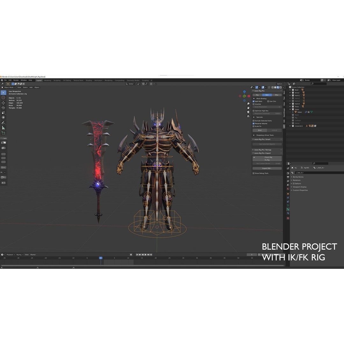
Task: Click the Bind button
Action: click(260, 130)
